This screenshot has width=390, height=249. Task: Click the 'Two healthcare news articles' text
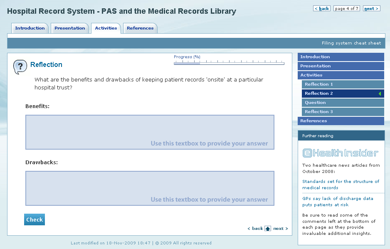341,168
